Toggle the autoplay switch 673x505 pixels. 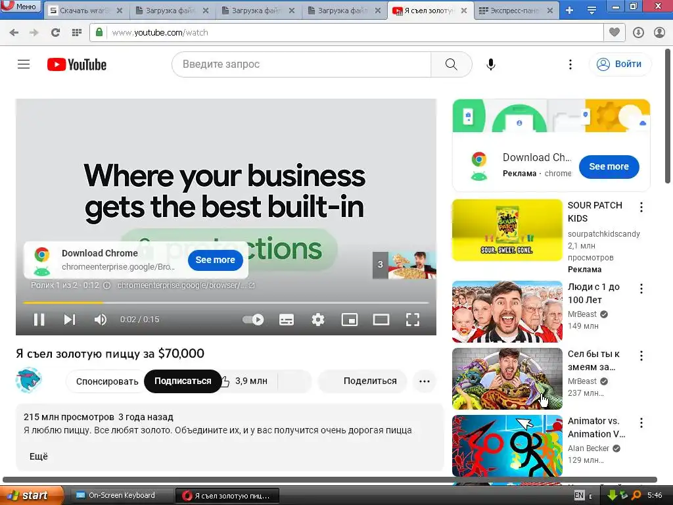point(253,320)
